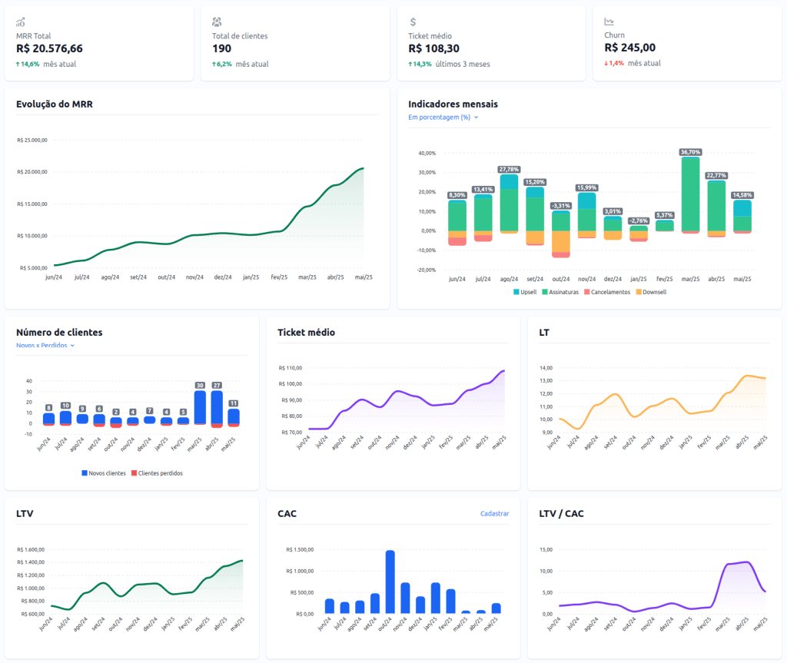Click the tallest CAC bar for out/24
Screen dimensions: 787x663
coord(390,582)
